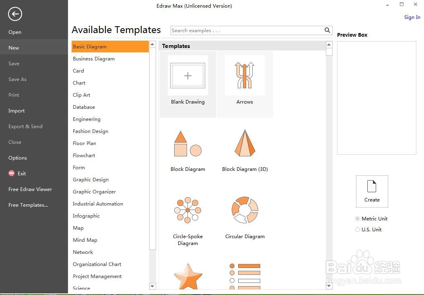Click Close in the sidebar menu
424x295 pixels.
pos(14,142)
